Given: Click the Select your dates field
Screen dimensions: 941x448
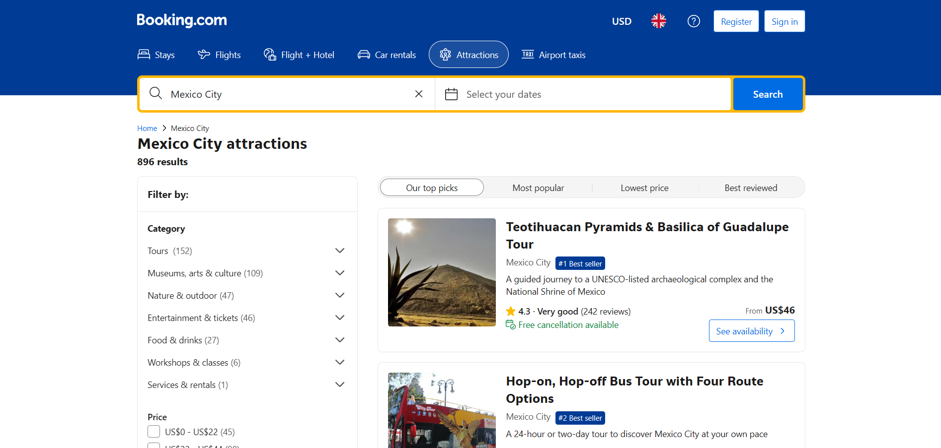Looking at the screenshot, I should (x=583, y=94).
